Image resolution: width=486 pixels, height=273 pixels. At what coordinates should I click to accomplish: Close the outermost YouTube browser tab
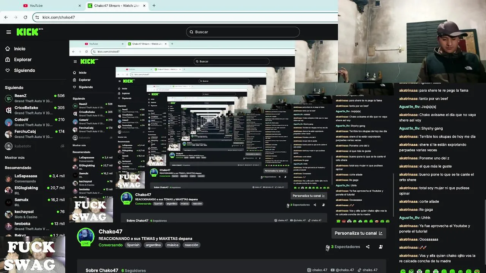(80, 6)
